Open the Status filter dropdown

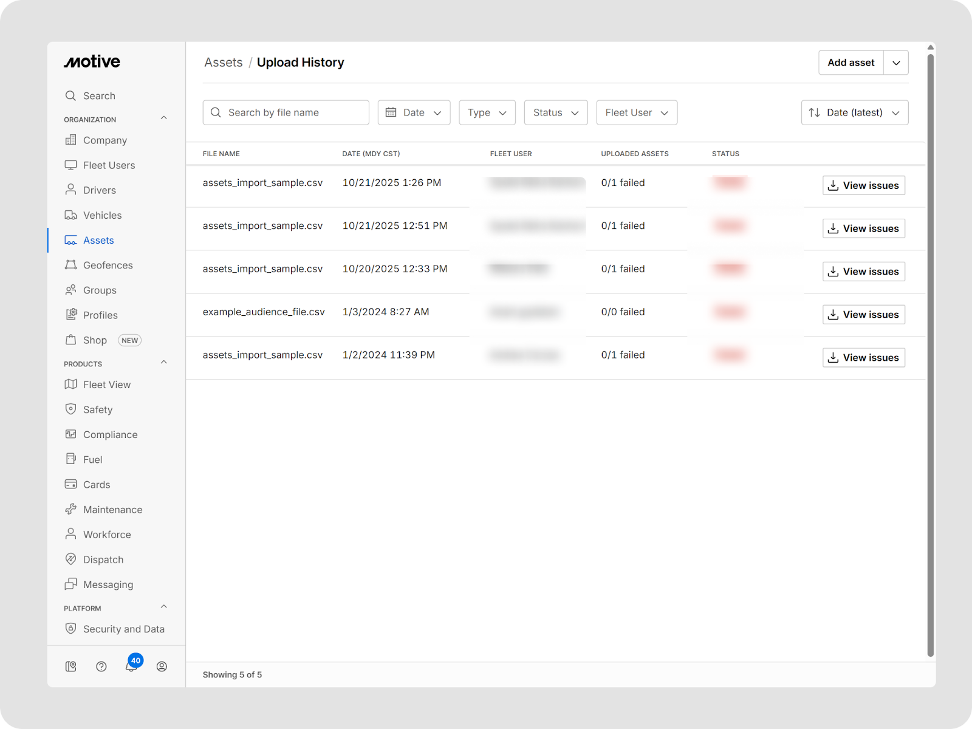coord(555,113)
